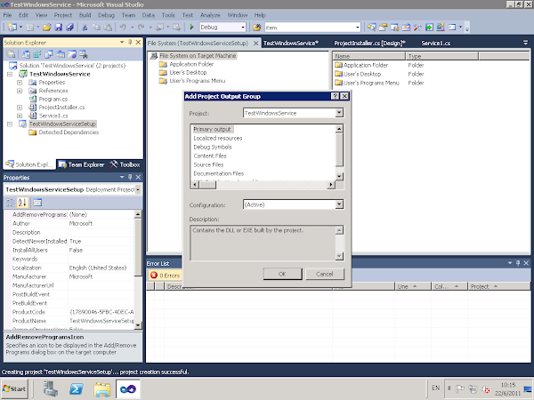The width and height of the screenshot is (534, 400).
Task: Open the File System Editor icon in Solution Explorer
Action: point(26,54)
